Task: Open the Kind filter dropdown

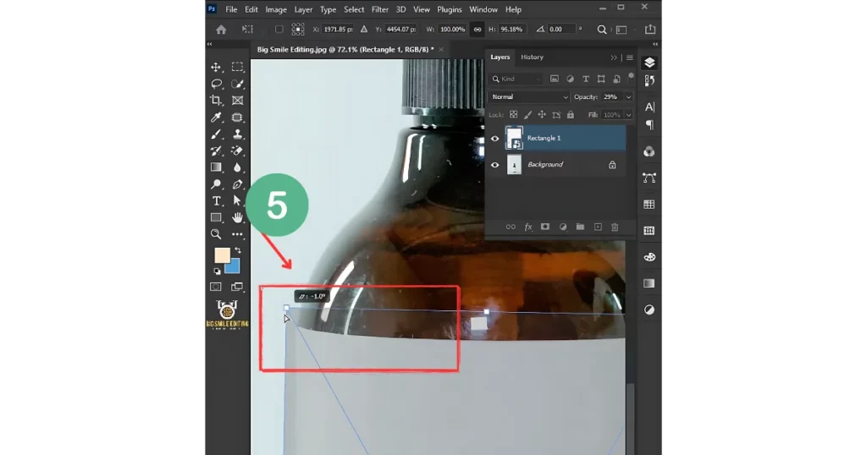Action: pyautogui.click(x=516, y=79)
